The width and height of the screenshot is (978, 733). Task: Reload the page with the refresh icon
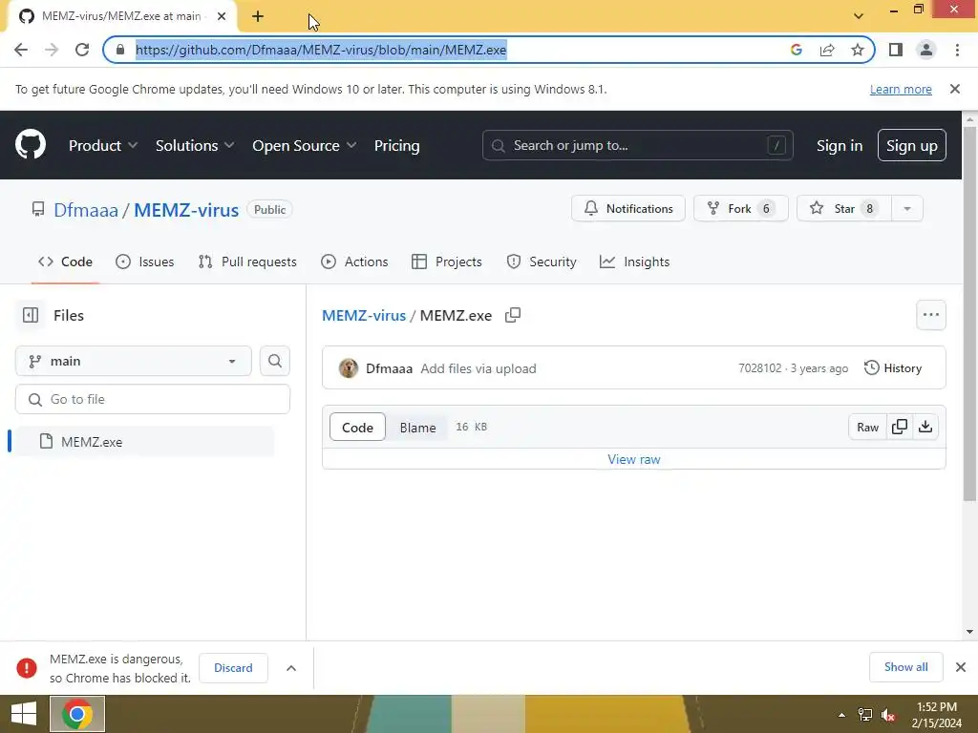[82, 50]
